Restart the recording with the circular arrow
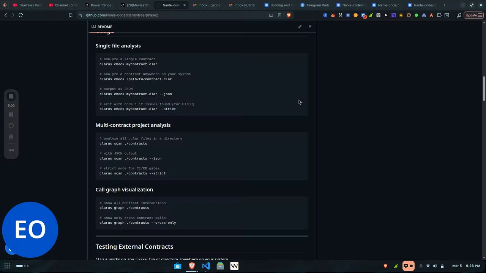Viewport: 486px width, 273px height. click(11, 126)
